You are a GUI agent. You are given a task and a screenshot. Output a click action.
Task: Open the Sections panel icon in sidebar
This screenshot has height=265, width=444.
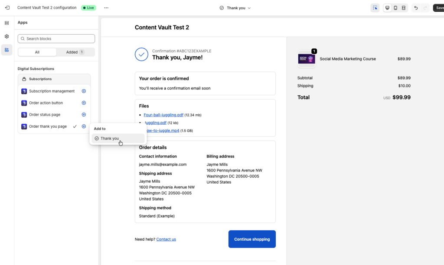7,23
